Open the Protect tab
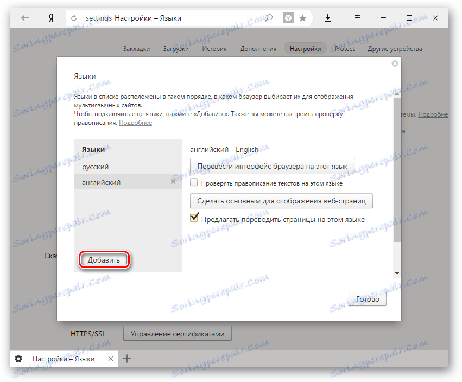Viewport: 462px width, 382px height. point(344,49)
